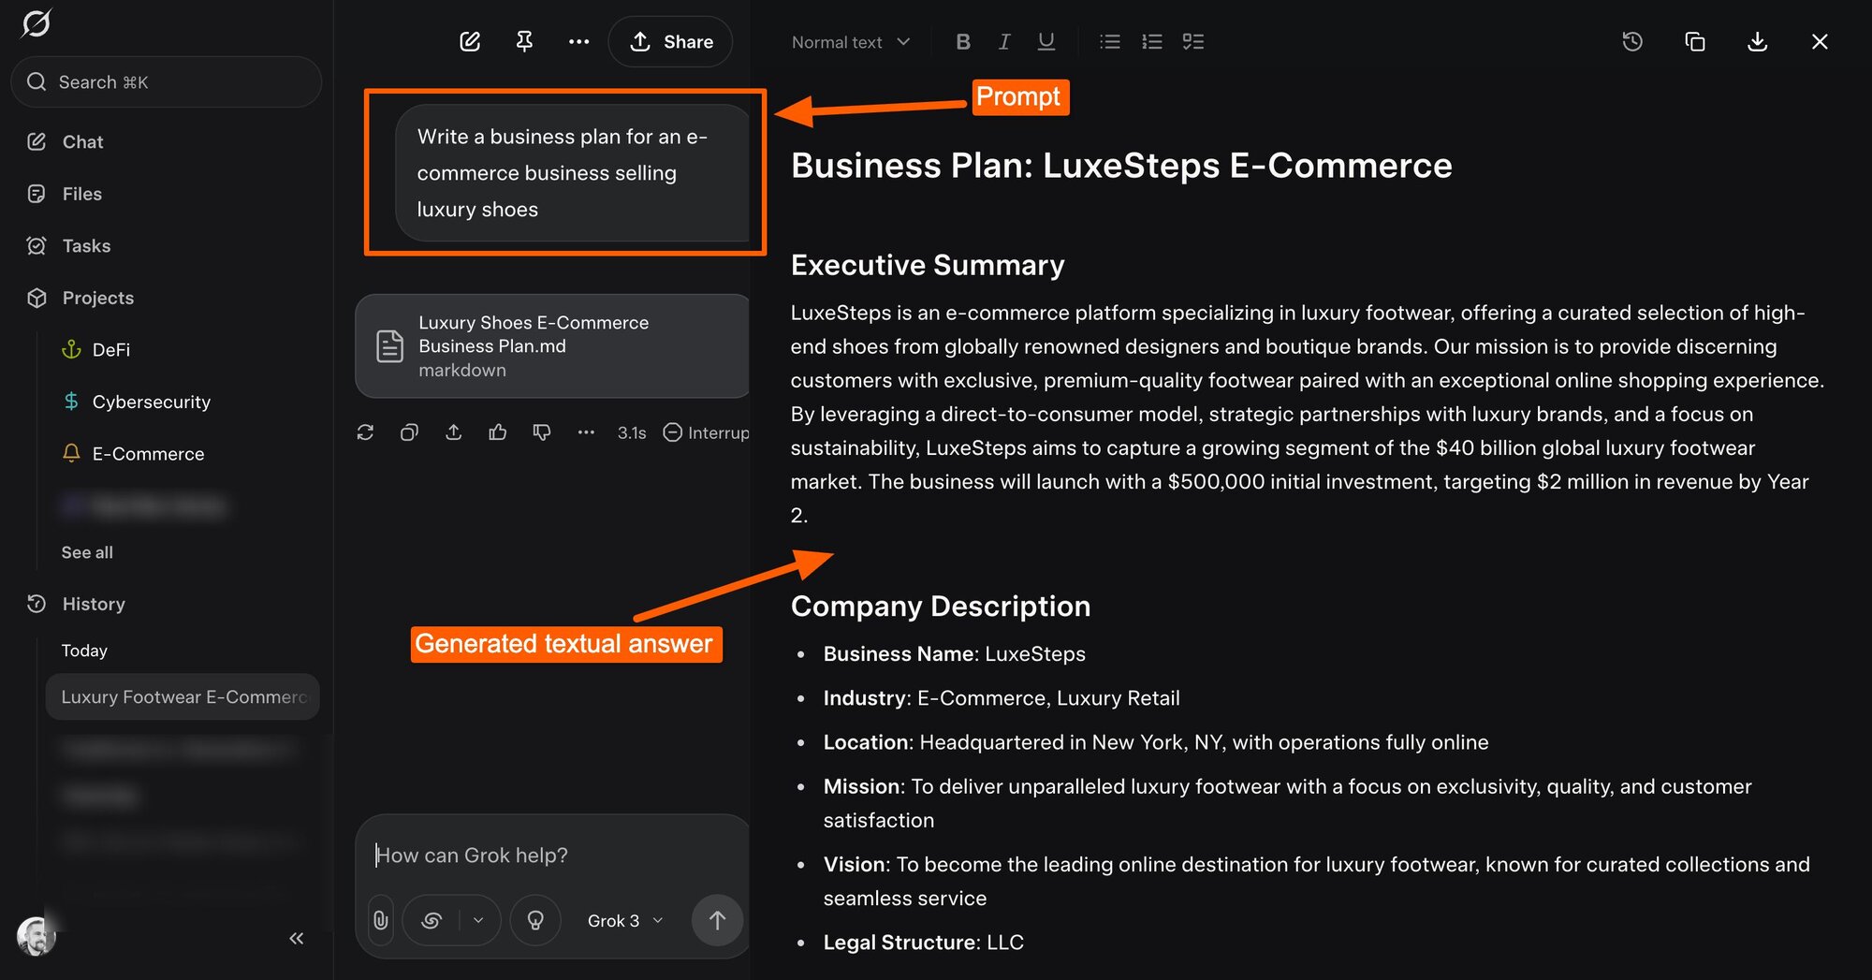Dislike the response with thumbs down
The width and height of the screenshot is (1872, 980).
(x=541, y=432)
